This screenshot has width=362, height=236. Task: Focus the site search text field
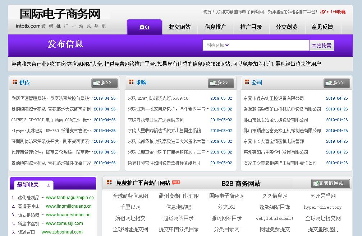(270, 45)
